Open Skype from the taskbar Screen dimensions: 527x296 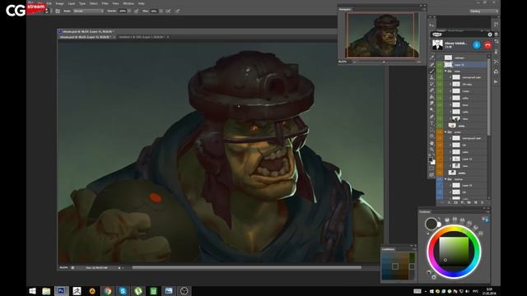[x=123, y=291]
